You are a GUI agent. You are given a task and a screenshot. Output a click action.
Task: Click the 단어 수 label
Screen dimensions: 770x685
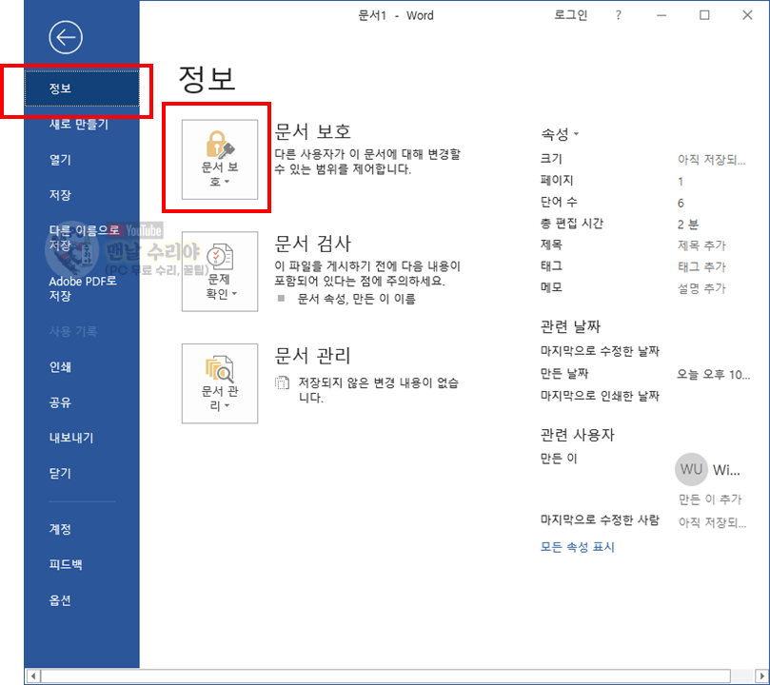click(559, 202)
